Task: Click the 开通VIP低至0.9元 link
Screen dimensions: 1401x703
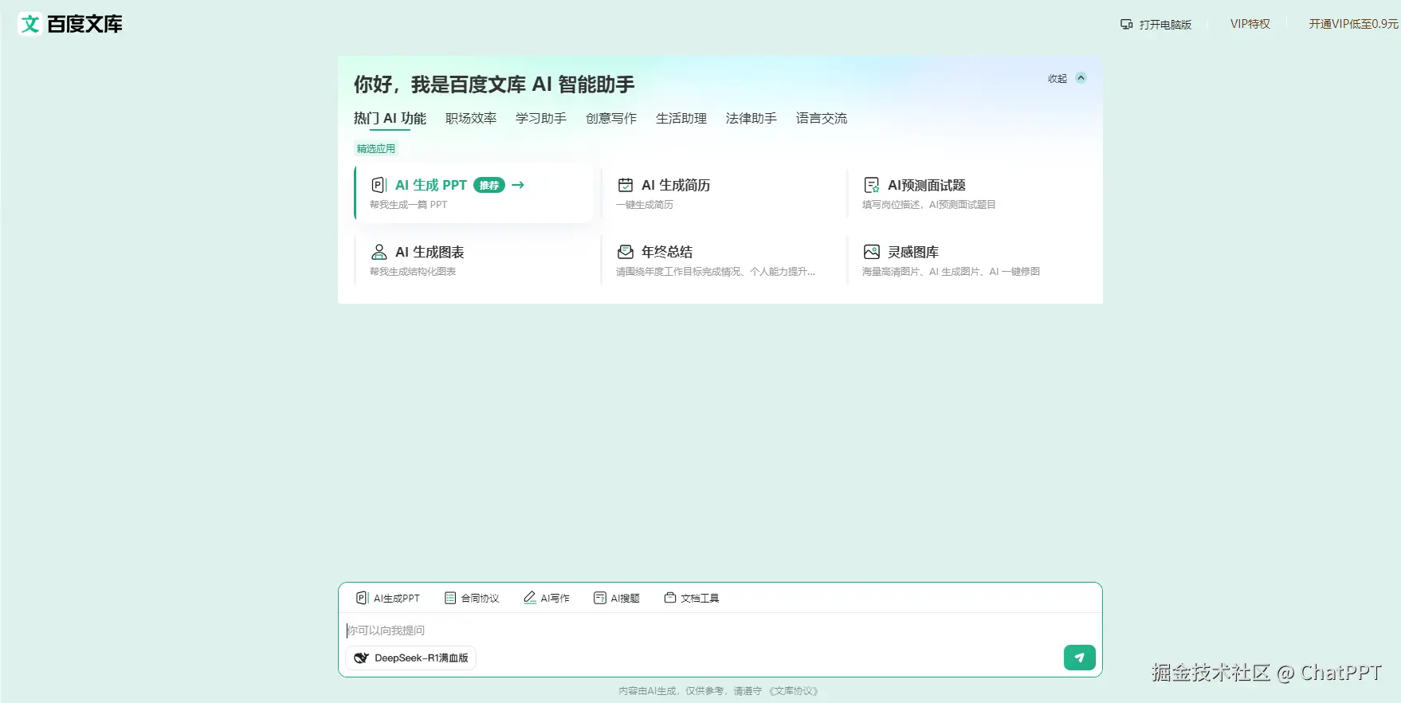Action: click(1354, 24)
